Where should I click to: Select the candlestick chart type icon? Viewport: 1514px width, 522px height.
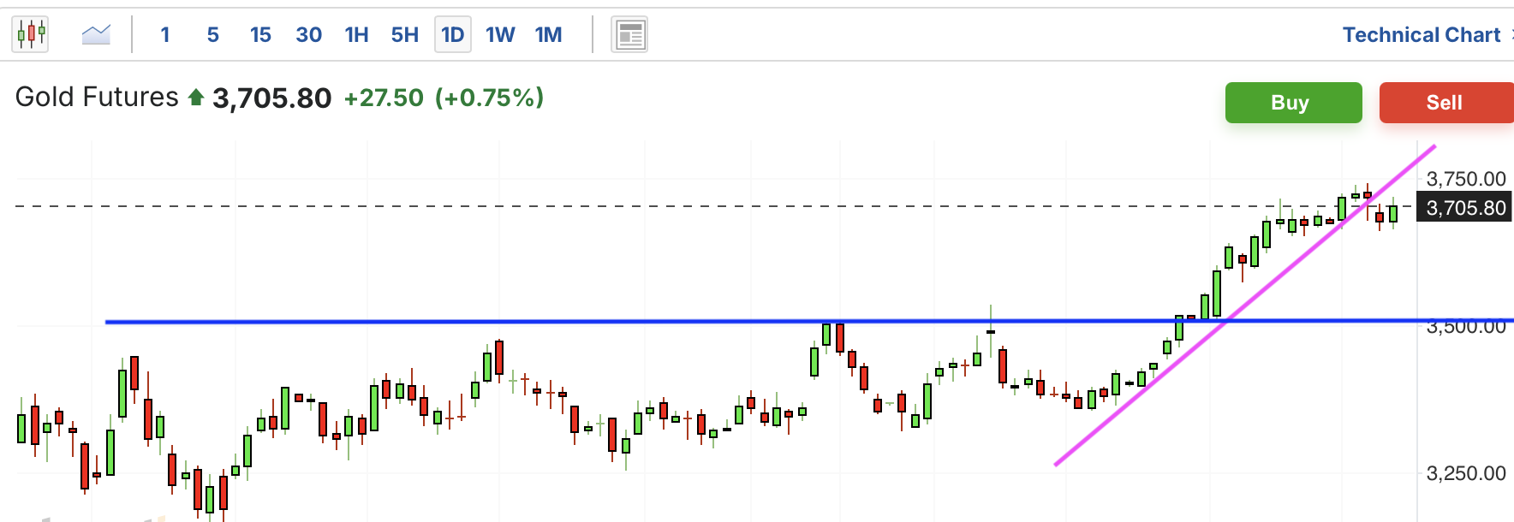(x=31, y=35)
